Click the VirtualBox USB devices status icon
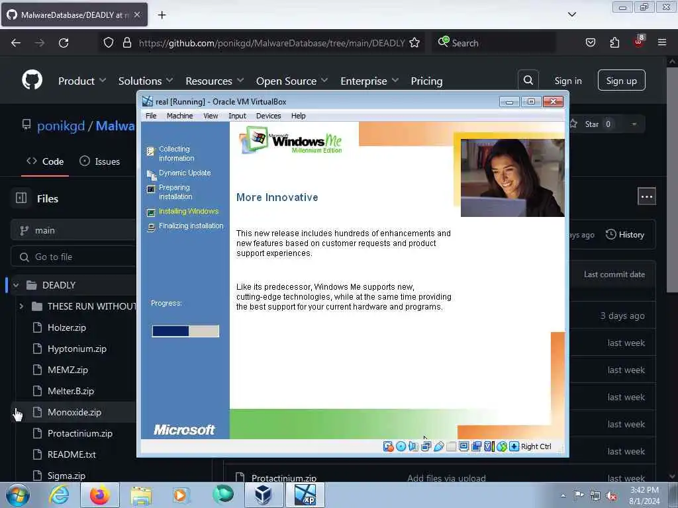 438,446
